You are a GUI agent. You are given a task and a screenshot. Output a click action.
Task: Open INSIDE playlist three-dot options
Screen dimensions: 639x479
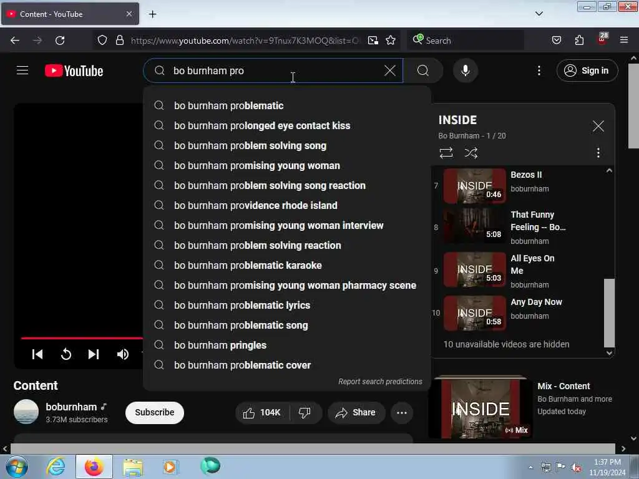click(x=598, y=153)
